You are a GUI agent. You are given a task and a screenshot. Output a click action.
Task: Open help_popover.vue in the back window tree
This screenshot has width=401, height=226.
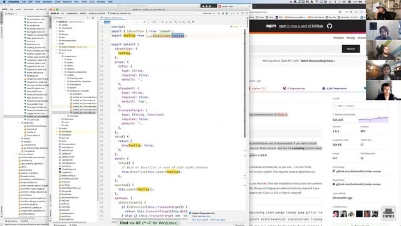pos(35,38)
